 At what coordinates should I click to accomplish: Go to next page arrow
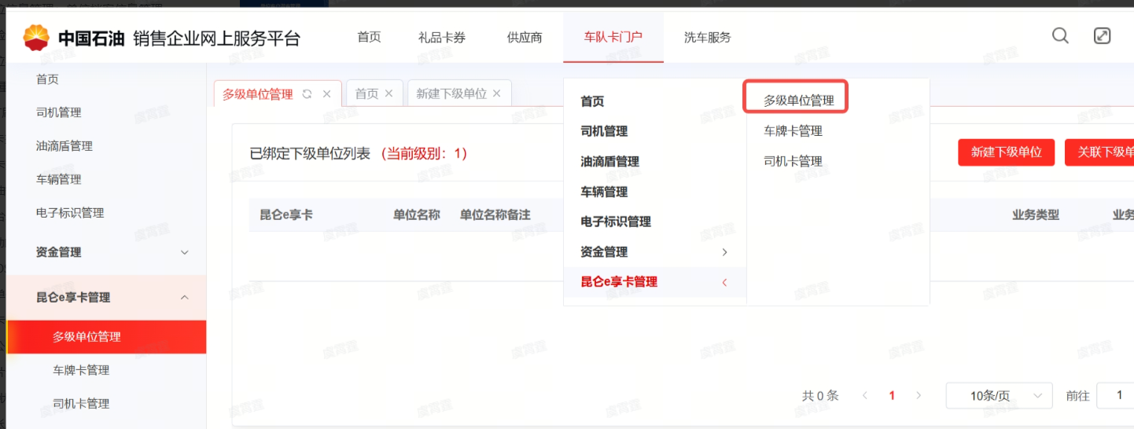pos(919,395)
